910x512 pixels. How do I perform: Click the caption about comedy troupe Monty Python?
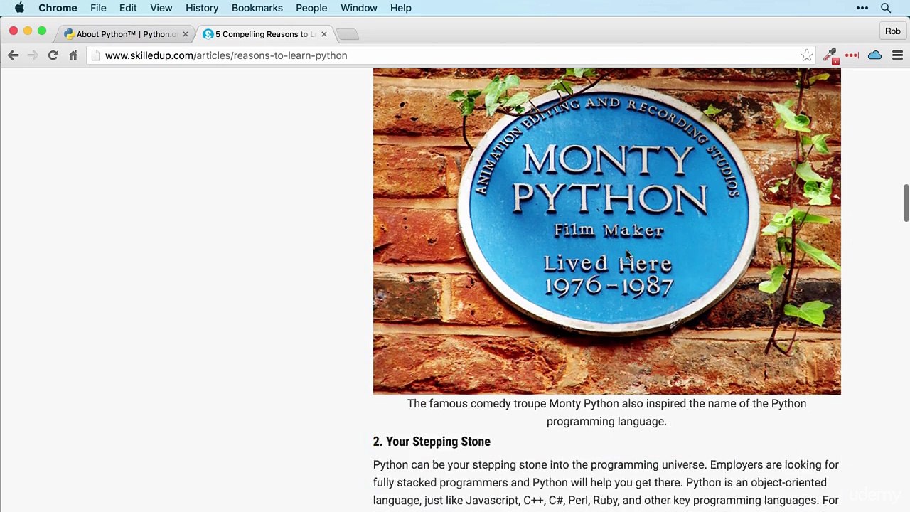pyautogui.click(x=606, y=412)
